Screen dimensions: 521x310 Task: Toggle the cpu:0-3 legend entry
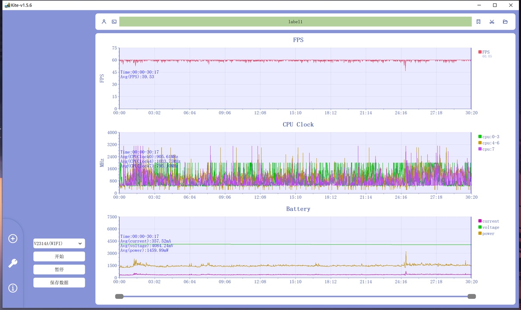489,137
